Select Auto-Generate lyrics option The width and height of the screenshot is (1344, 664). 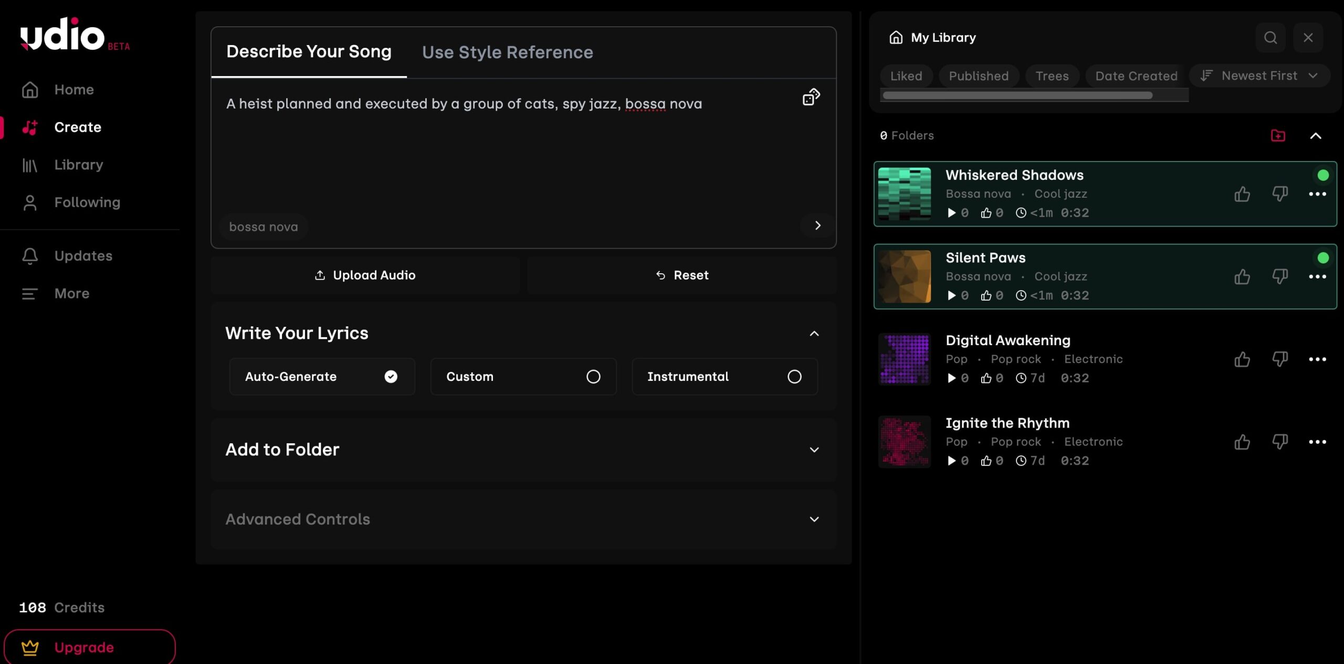click(x=322, y=377)
